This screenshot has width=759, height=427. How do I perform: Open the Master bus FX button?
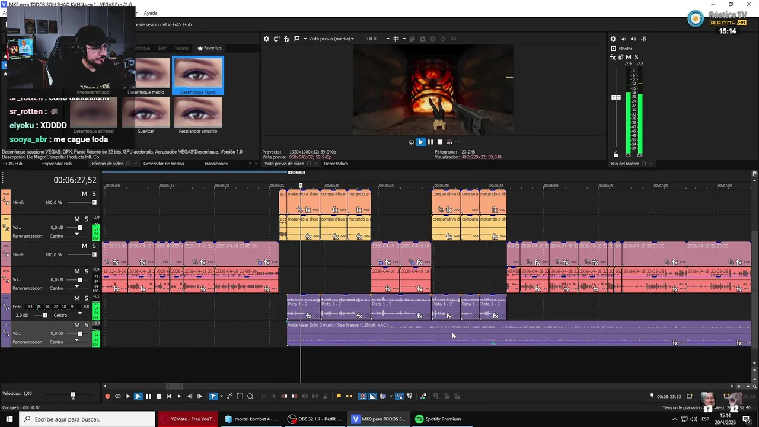click(x=613, y=58)
